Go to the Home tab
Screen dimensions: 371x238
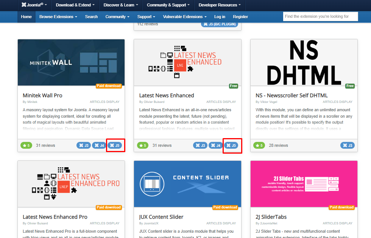coord(26,17)
